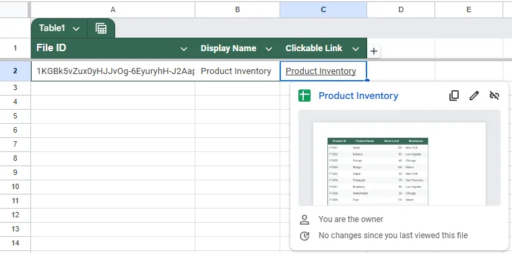Image resolution: width=512 pixels, height=253 pixels.
Task: Click the Clickable Link header text
Action: 314,48
